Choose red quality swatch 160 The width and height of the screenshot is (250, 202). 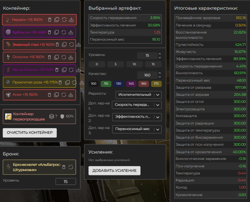[144, 83]
